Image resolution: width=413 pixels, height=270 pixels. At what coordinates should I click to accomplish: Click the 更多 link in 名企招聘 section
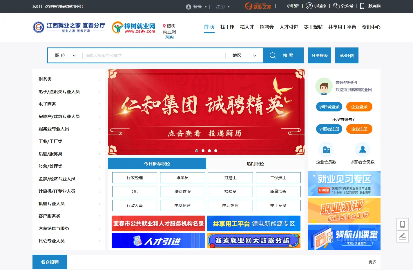pos(372,262)
